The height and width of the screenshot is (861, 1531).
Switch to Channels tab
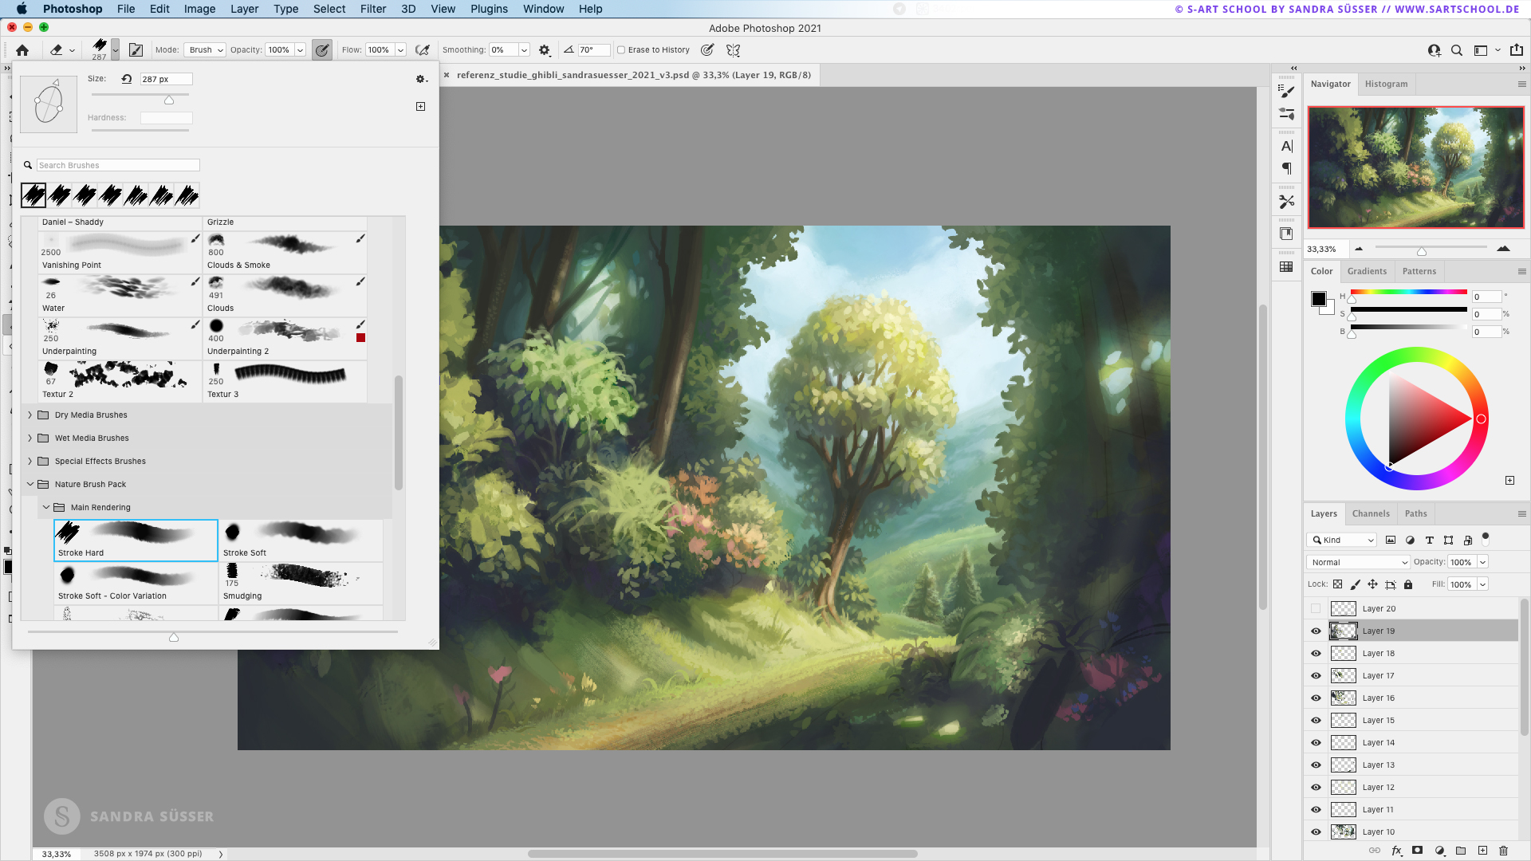[x=1371, y=514]
